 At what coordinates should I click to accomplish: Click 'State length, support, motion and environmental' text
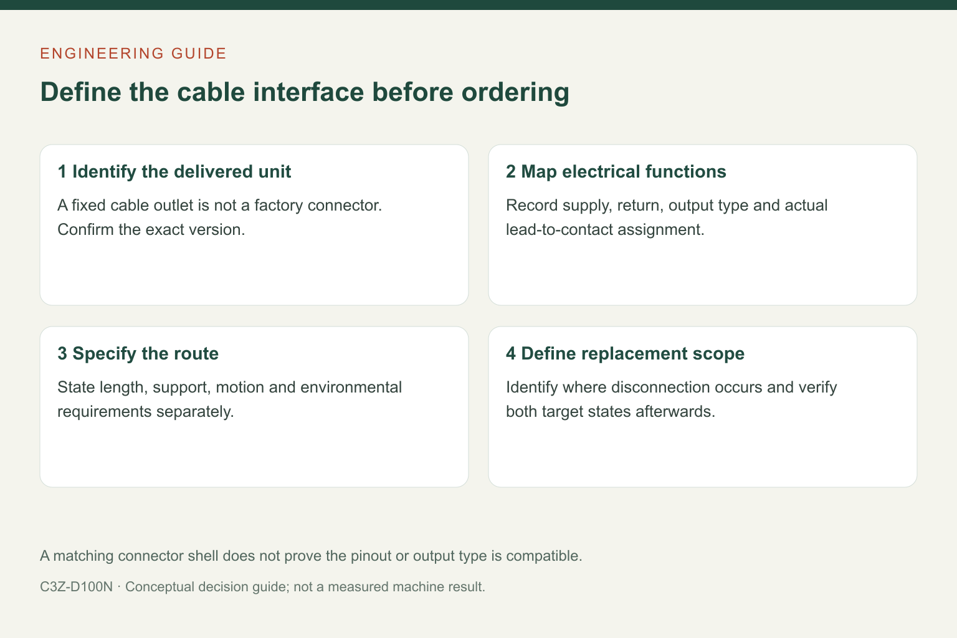(230, 387)
